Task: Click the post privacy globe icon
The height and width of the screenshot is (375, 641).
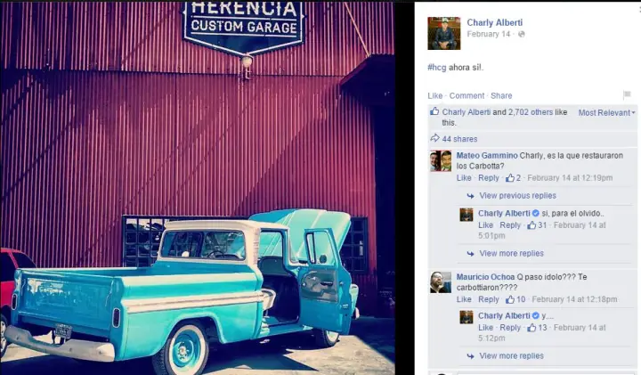Action: (521, 35)
